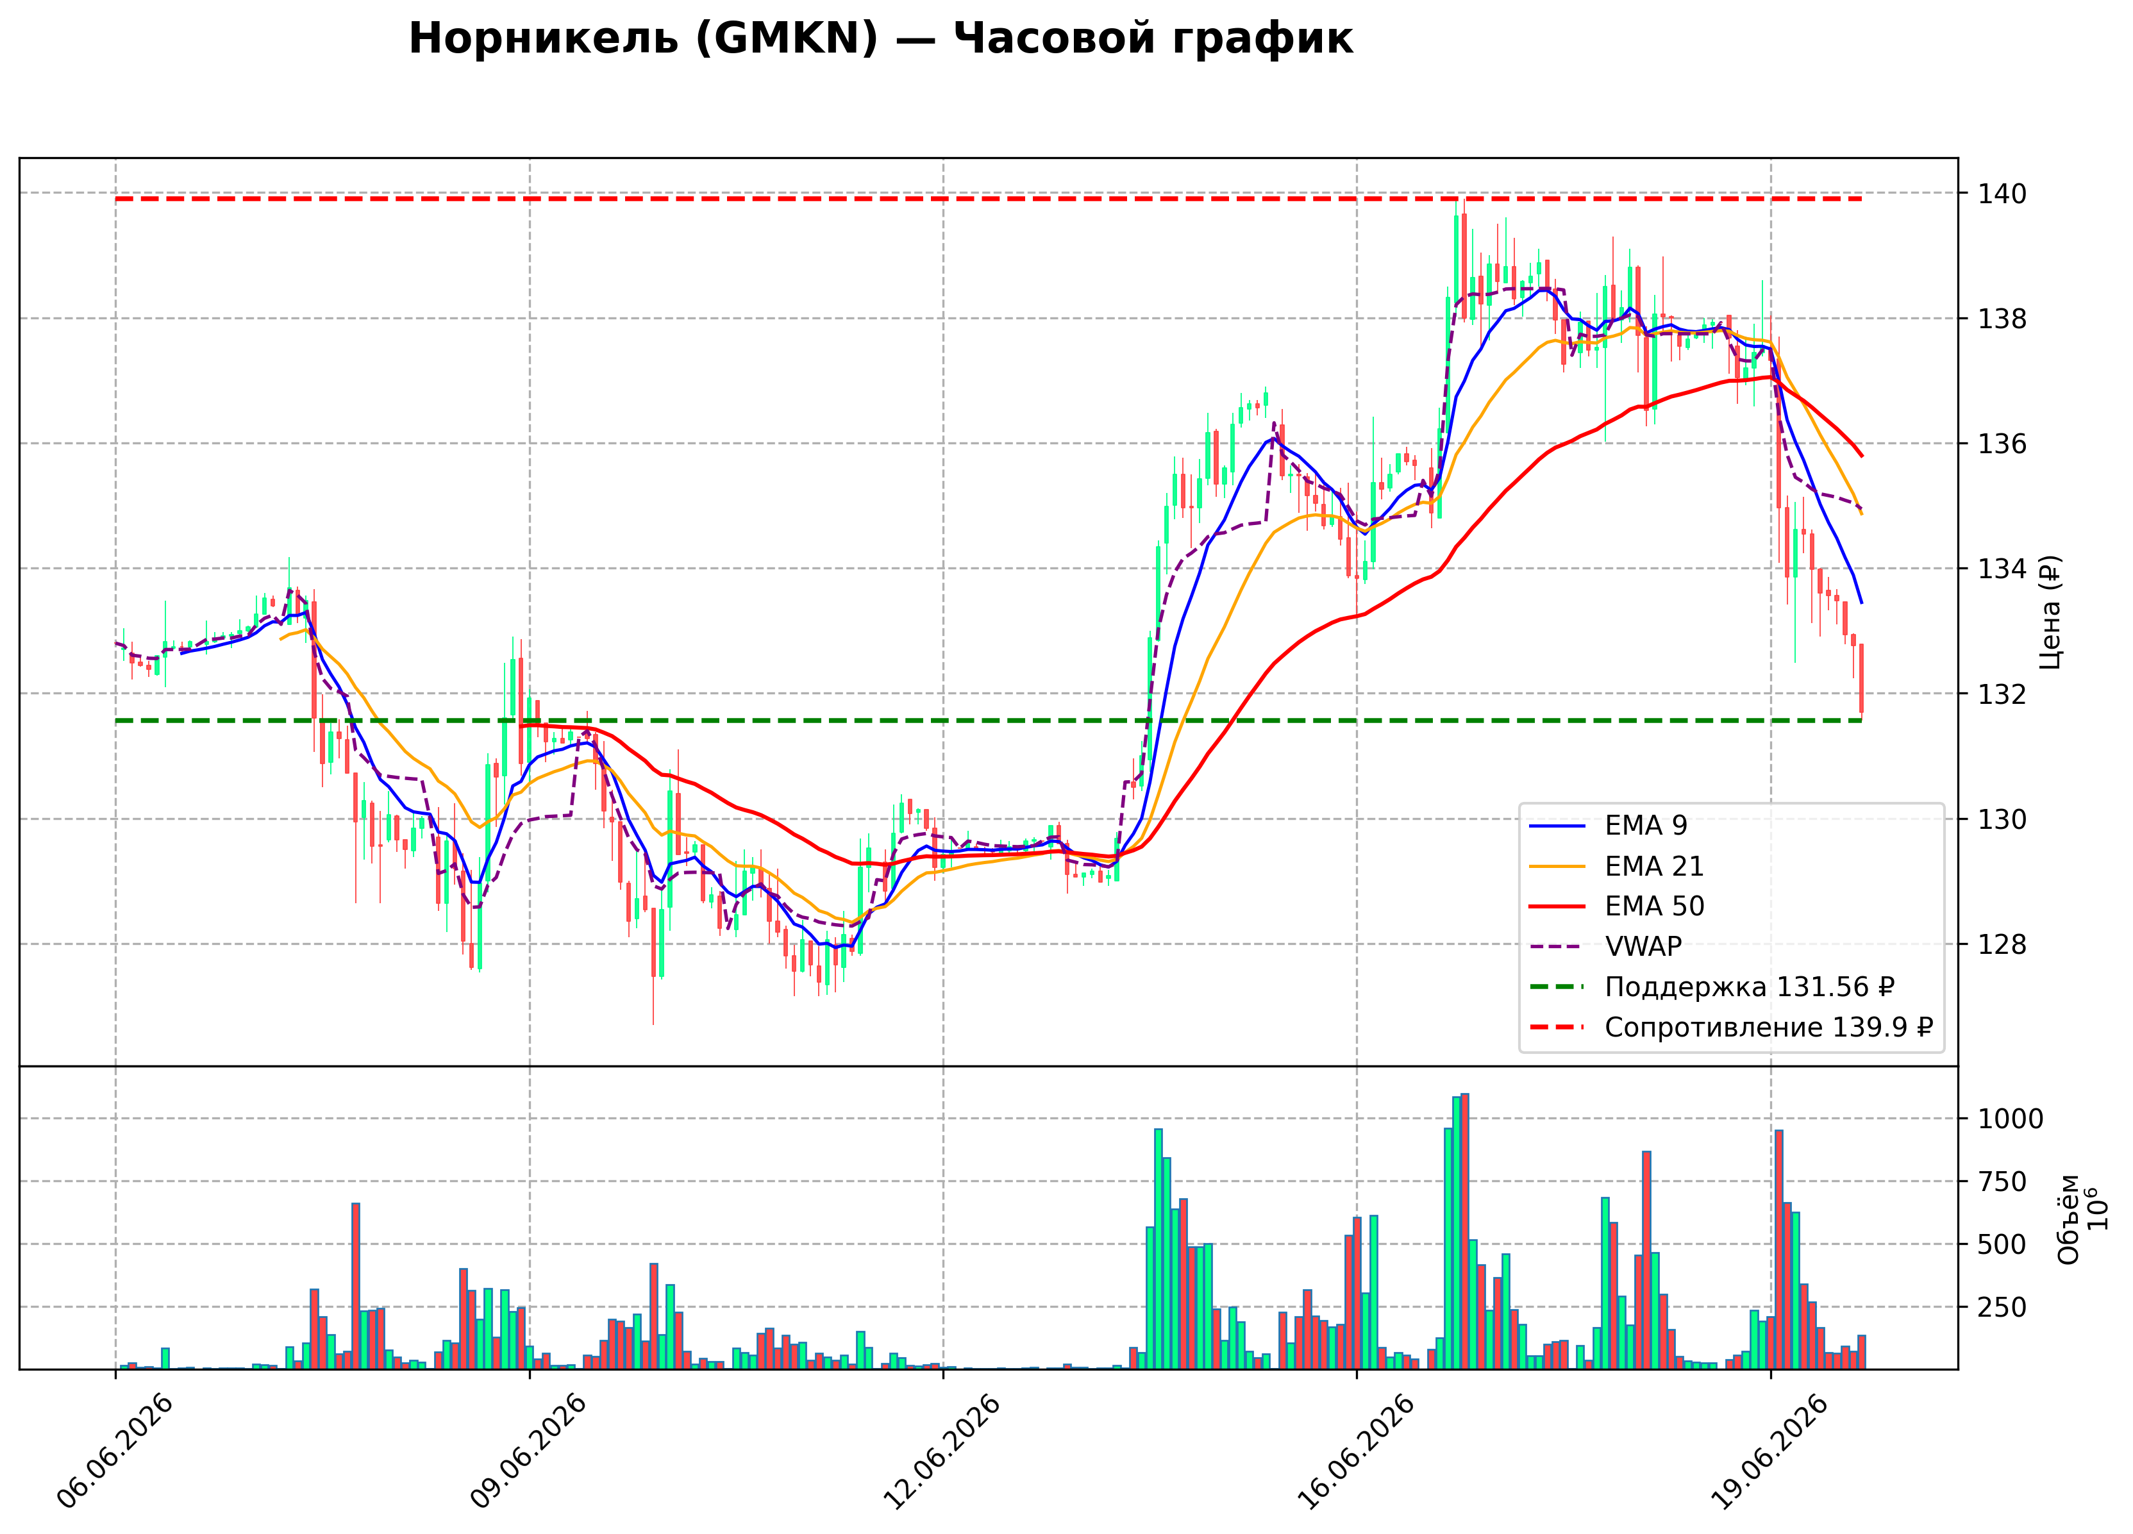
Task: Click price axis value 138
Action: 2002,319
